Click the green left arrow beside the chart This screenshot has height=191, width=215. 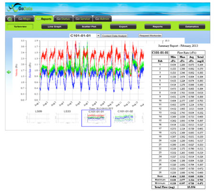coord(9,72)
